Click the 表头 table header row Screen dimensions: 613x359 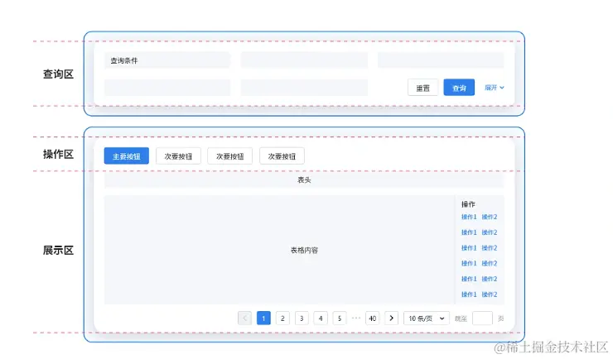click(304, 179)
